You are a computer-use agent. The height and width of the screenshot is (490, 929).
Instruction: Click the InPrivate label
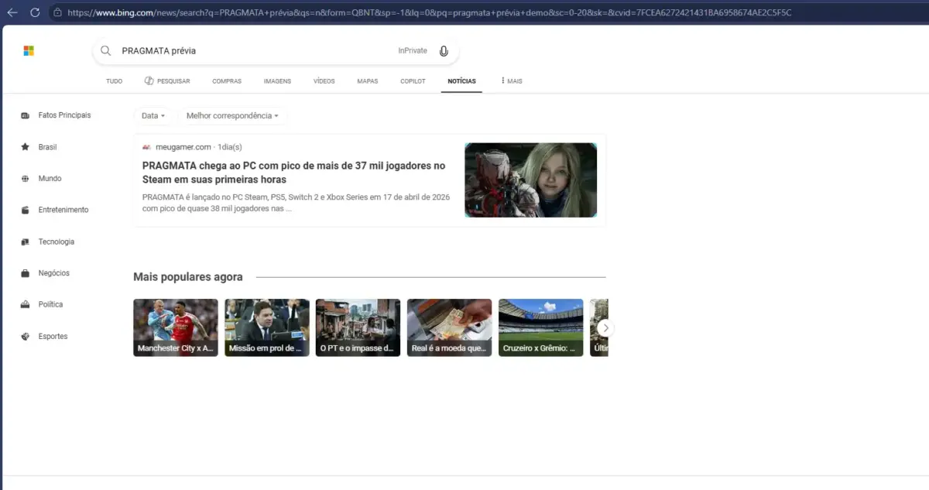[x=413, y=51]
